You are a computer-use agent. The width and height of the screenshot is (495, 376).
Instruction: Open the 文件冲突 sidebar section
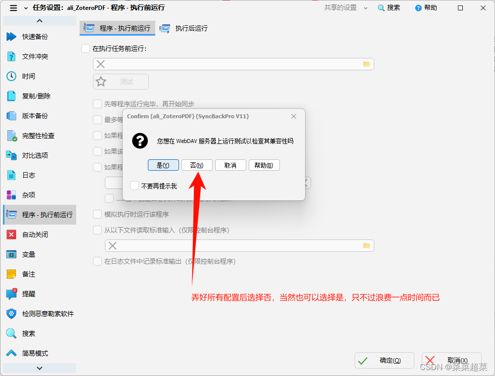[40, 56]
